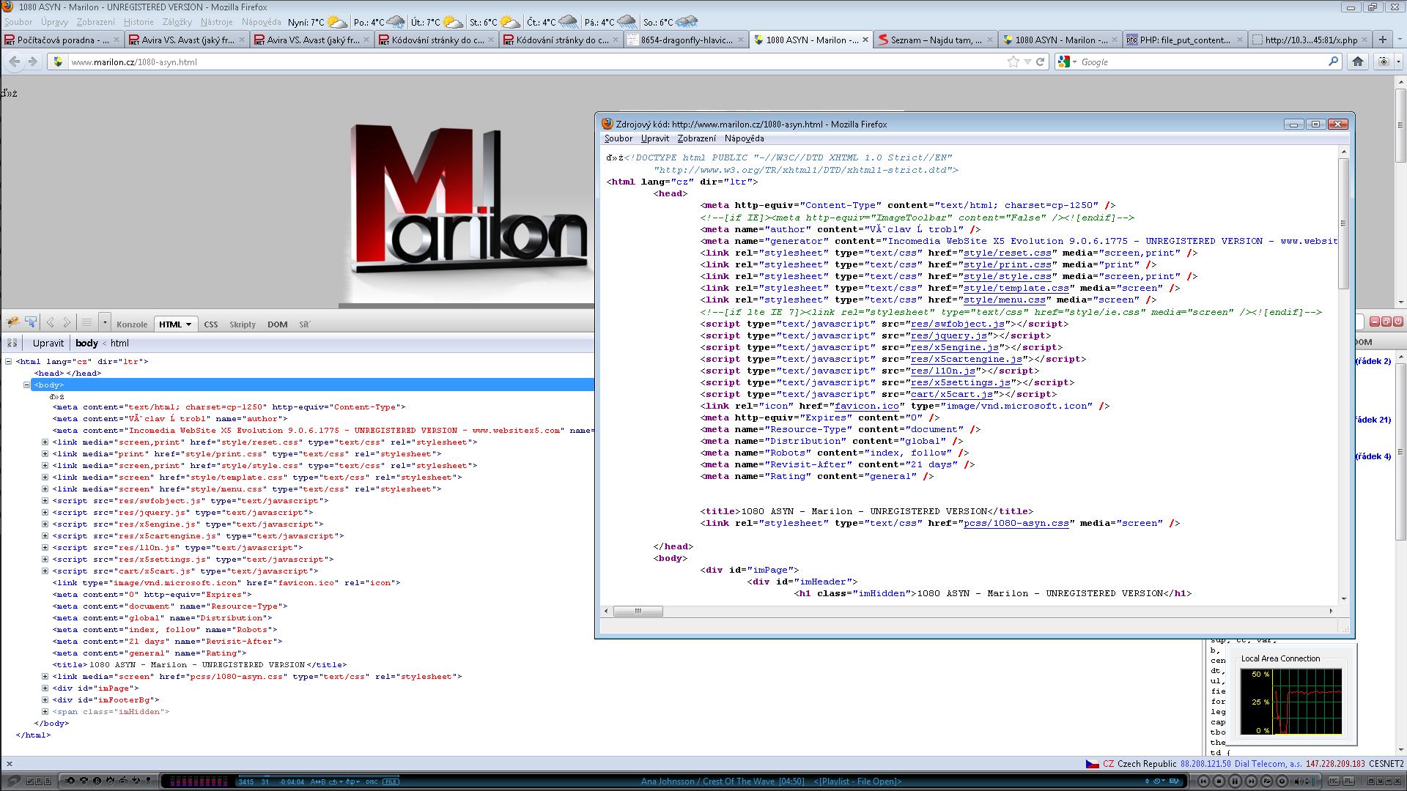Reload page with the refresh icon

click(x=1040, y=62)
